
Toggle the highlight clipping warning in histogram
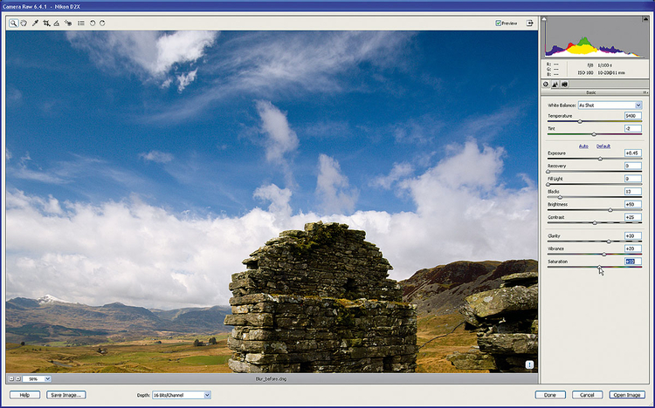click(x=645, y=19)
